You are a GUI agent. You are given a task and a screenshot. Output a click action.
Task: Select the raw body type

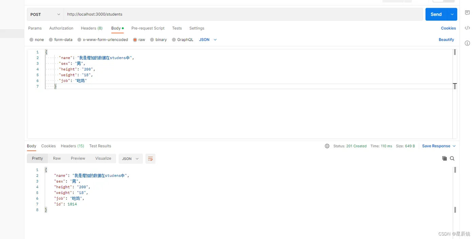(x=139, y=40)
